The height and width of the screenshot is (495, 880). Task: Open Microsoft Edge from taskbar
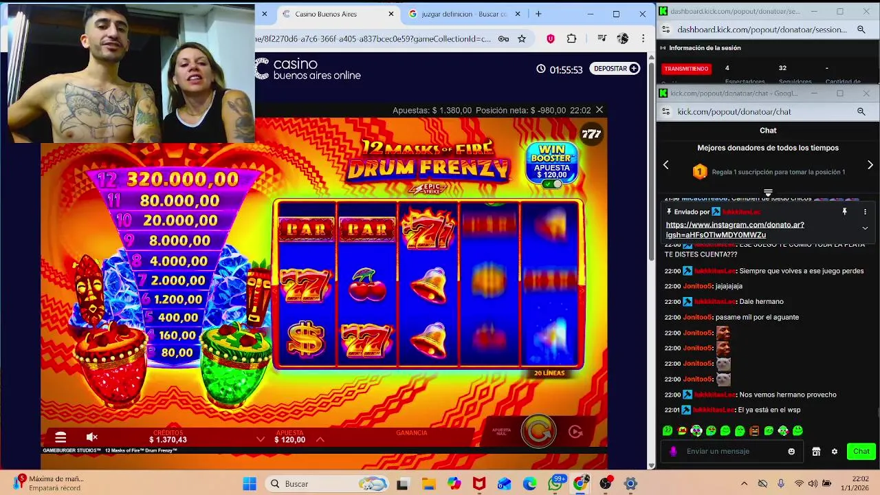(x=529, y=483)
